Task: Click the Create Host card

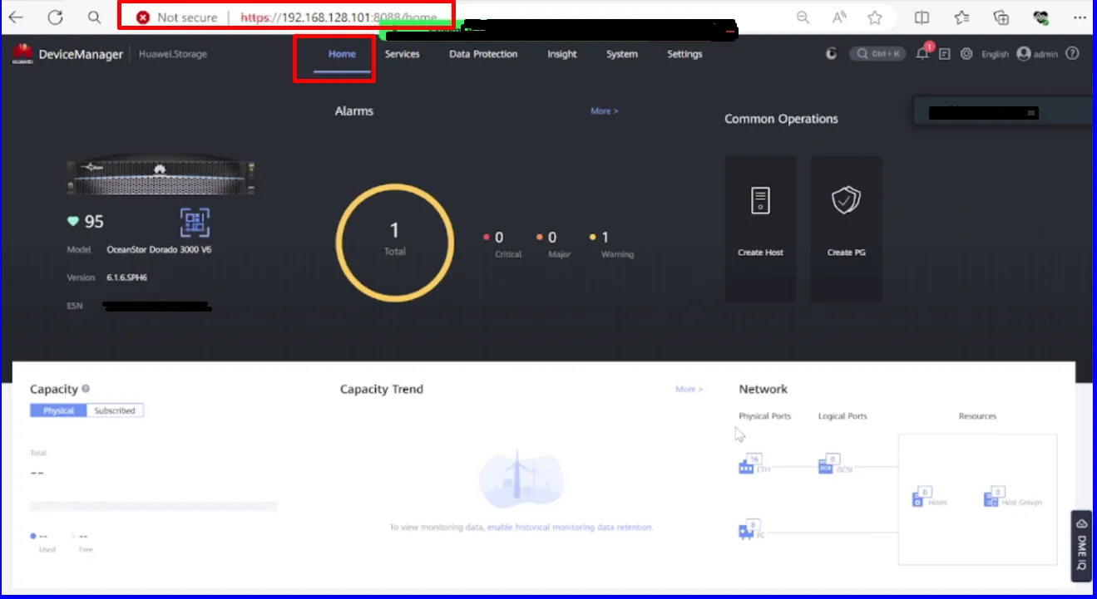Action: 761,228
